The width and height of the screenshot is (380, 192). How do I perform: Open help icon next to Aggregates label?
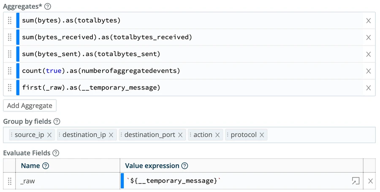click(x=48, y=7)
